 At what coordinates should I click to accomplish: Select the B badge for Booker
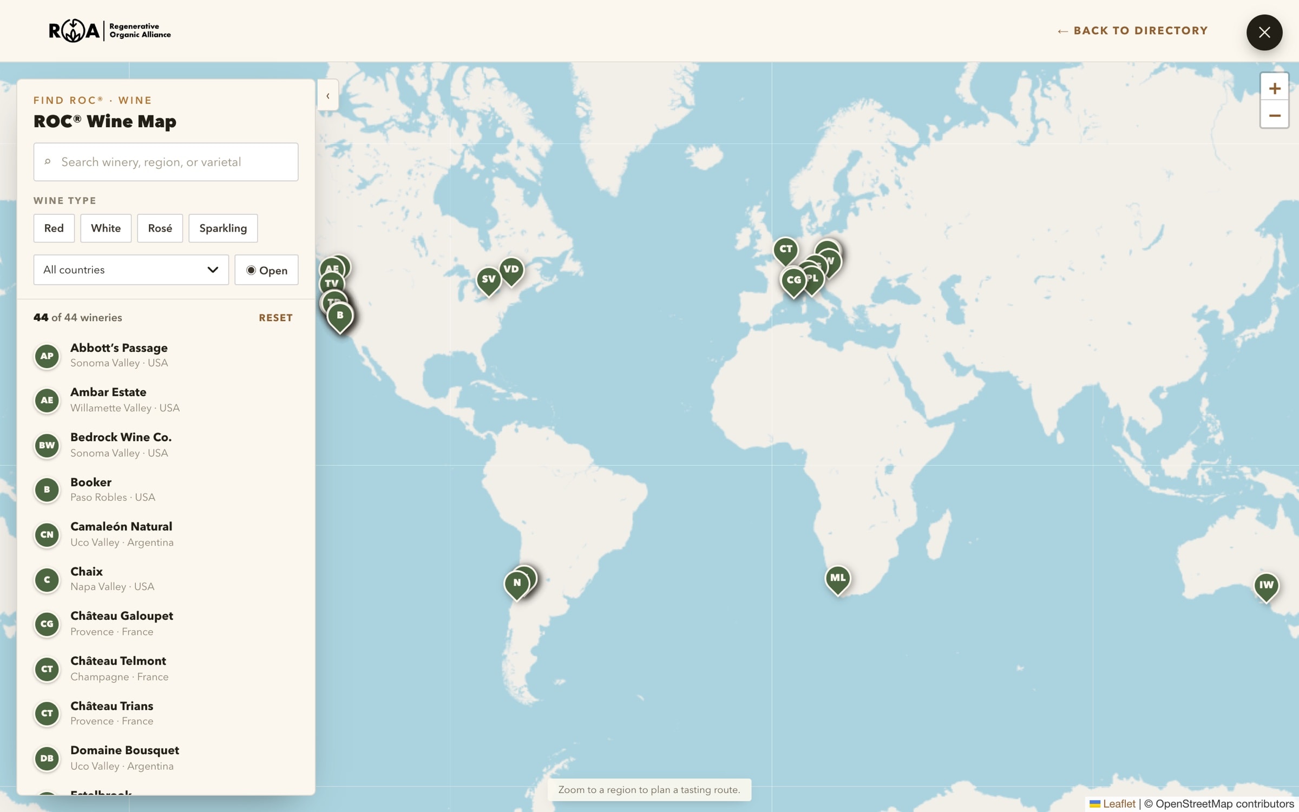(x=47, y=490)
